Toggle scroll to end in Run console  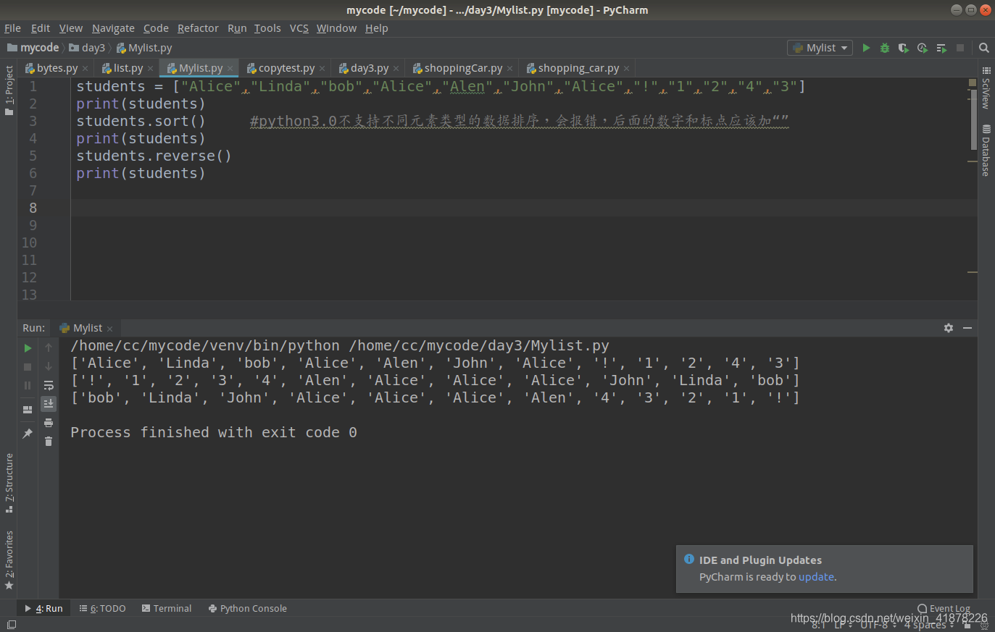click(x=49, y=403)
